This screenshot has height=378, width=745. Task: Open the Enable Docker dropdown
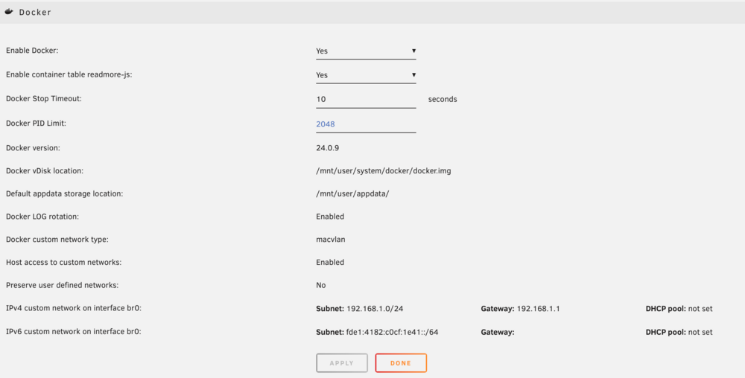pyautogui.click(x=366, y=51)
